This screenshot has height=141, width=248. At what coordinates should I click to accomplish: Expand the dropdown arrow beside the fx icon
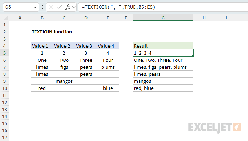pyautogui.click(x=74, y=7)
